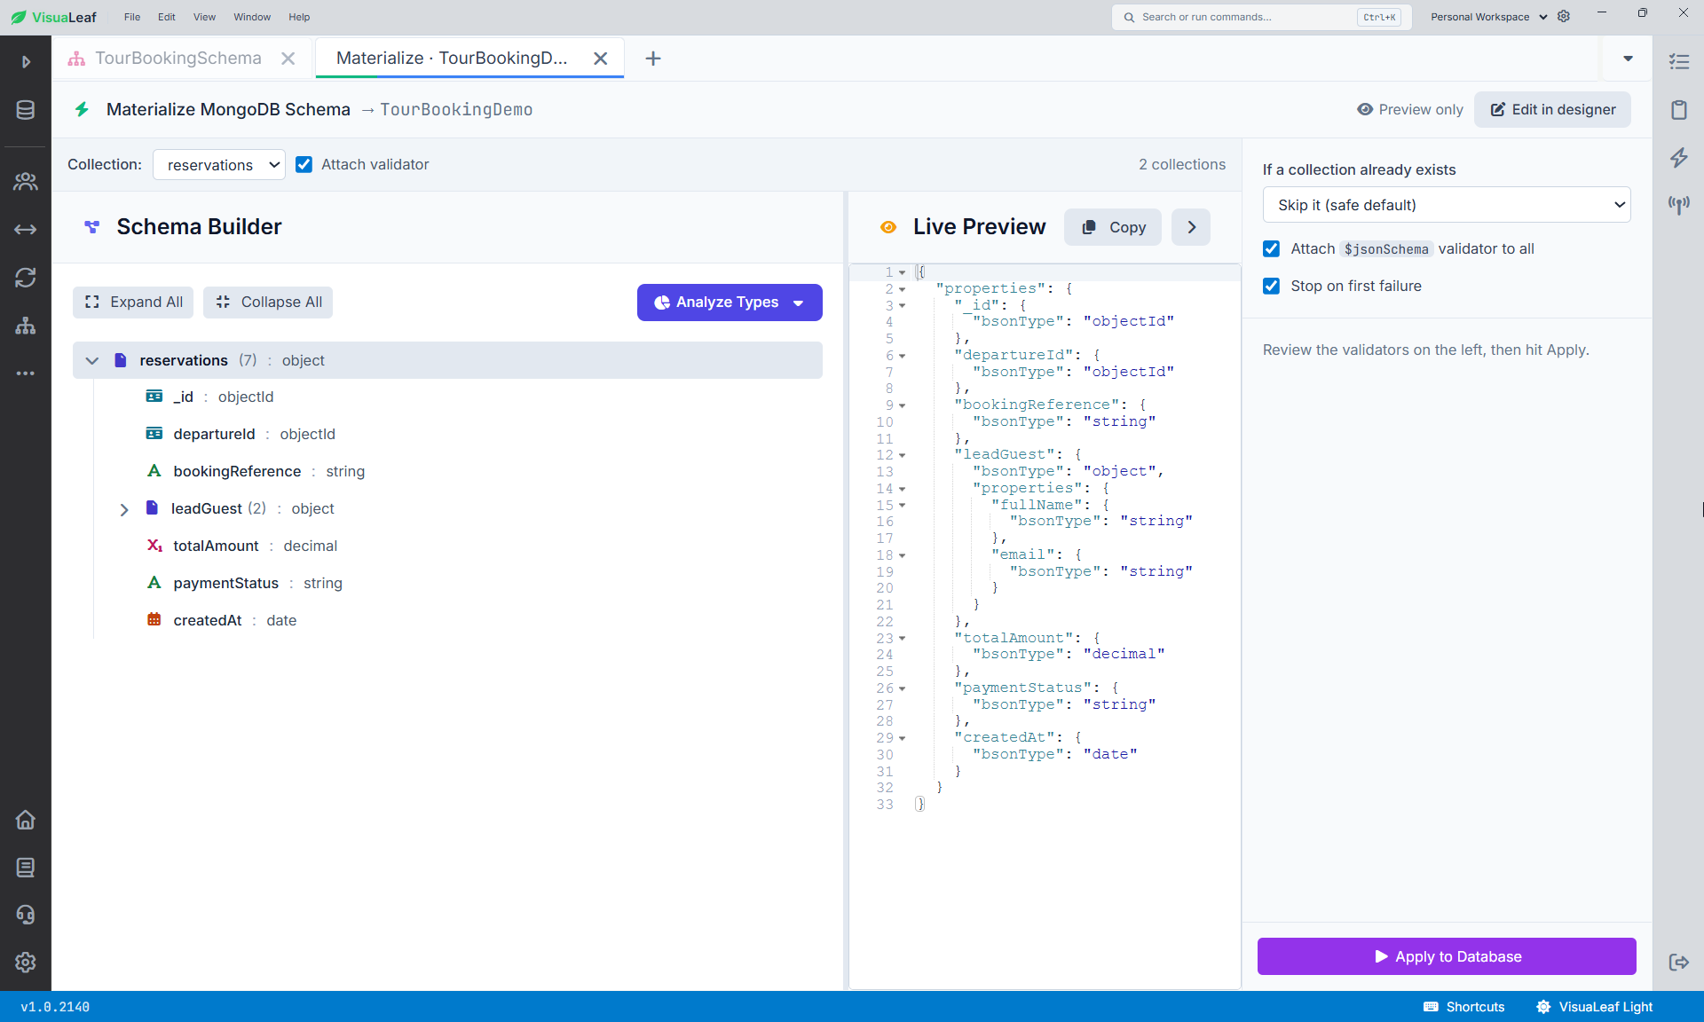
Task: Open the Analyze Types dropdown arrow
Action: (x=799, y=303)
